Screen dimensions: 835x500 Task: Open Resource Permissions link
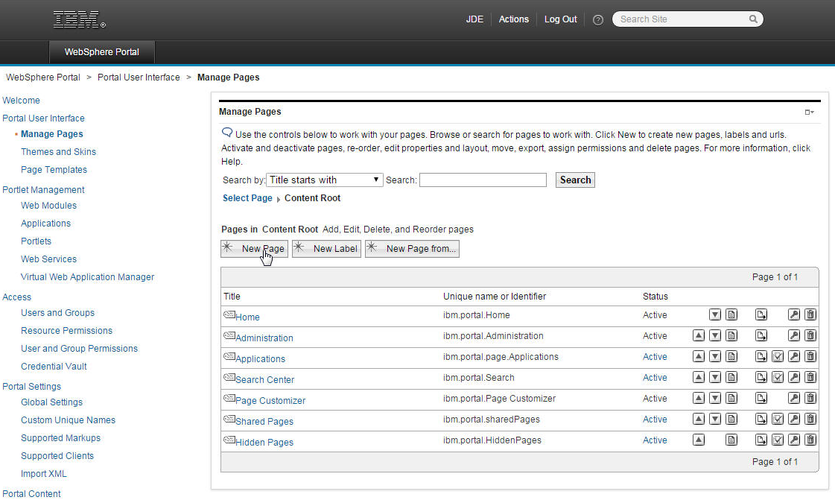(x=66, y=331)
